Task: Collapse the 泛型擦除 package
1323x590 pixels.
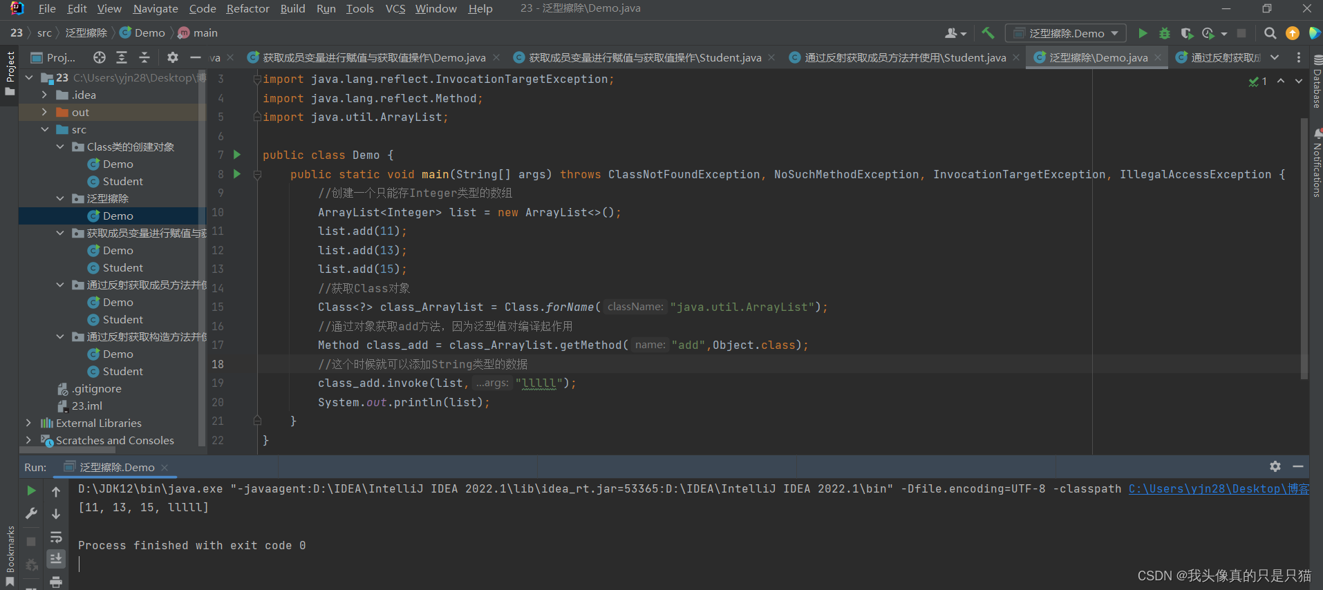Action: [60, 198]
